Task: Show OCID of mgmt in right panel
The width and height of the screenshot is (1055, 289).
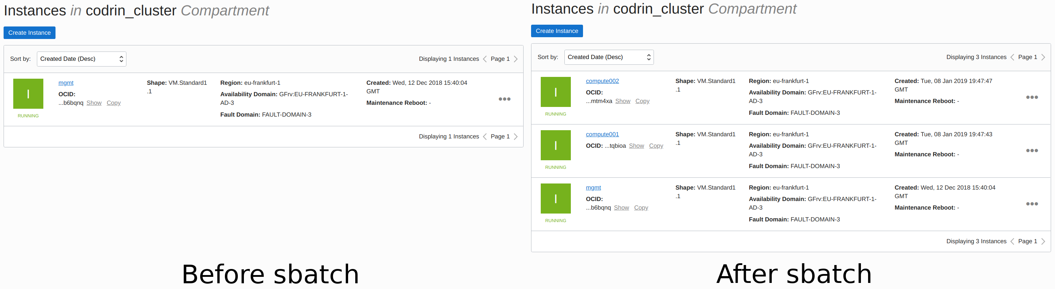Action: pyautogui.click(x=621, y=208)
